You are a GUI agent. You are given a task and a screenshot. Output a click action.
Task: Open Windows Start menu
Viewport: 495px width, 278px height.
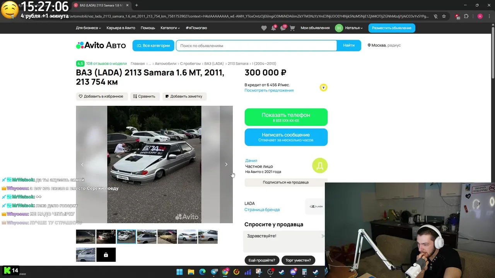pyautogui.click(x=180, y=272)
